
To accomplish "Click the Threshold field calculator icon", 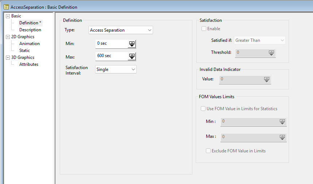I will 271,53.
